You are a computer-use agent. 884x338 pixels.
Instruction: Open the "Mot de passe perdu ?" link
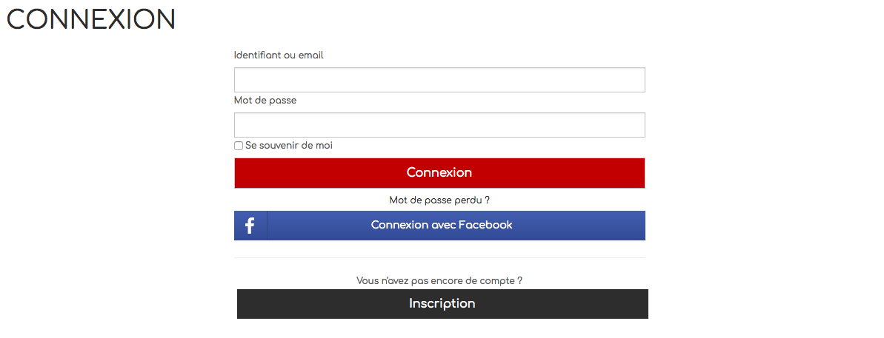click(439, 200)
